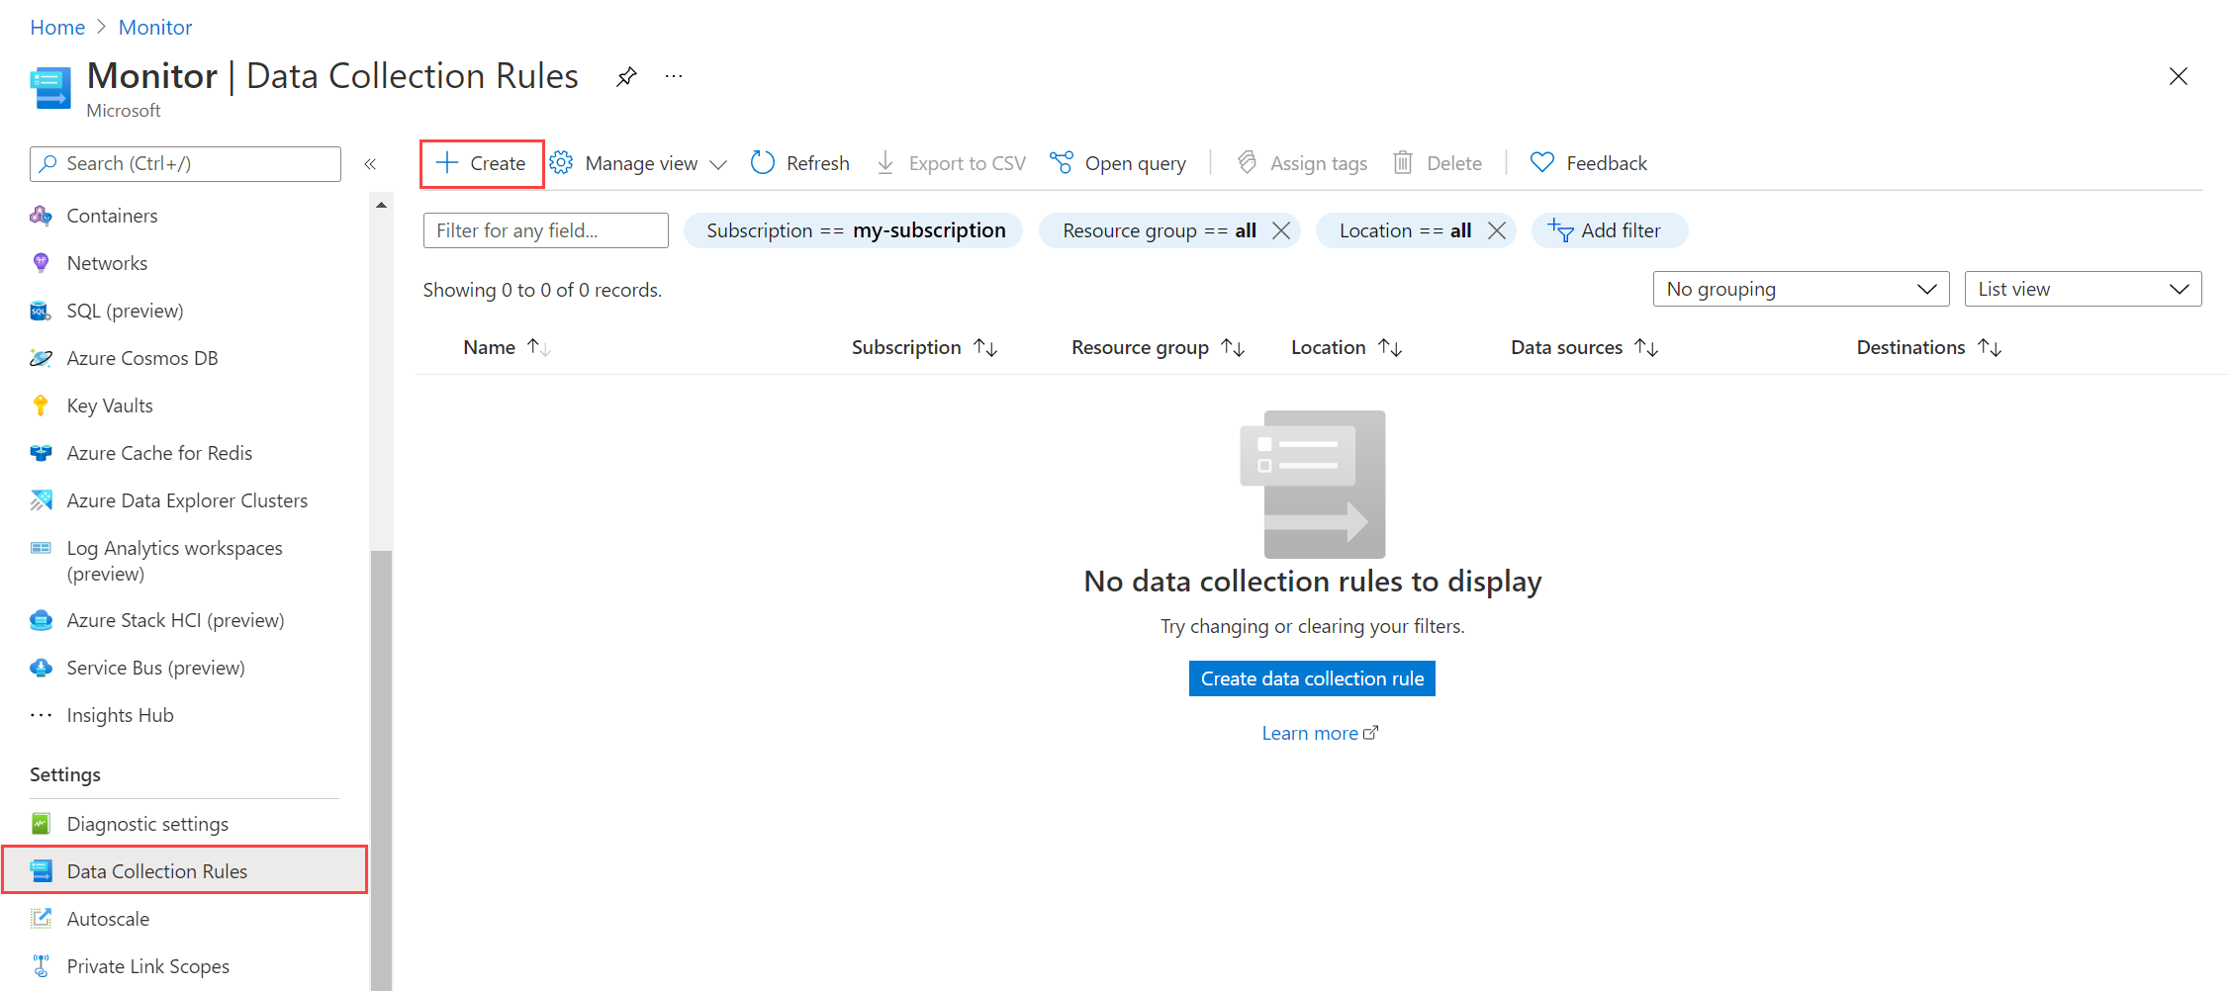This screenshot has height=991, width=2230.
Task: Remove the Location filter
Action: tap(1497, 230)
